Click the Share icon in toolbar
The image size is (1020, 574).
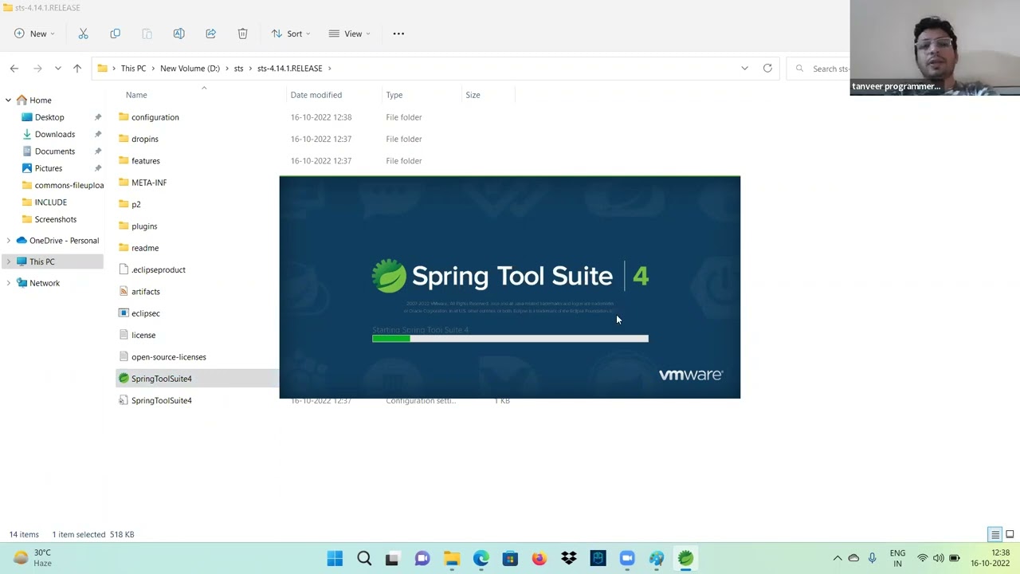[210, 33]
